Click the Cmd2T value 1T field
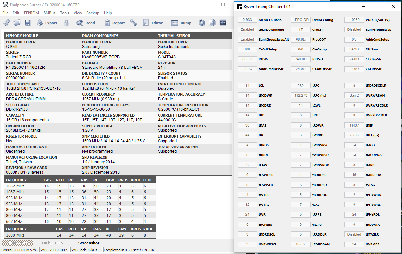Viewport: 402px width, 254px height. tap(301, 29)
